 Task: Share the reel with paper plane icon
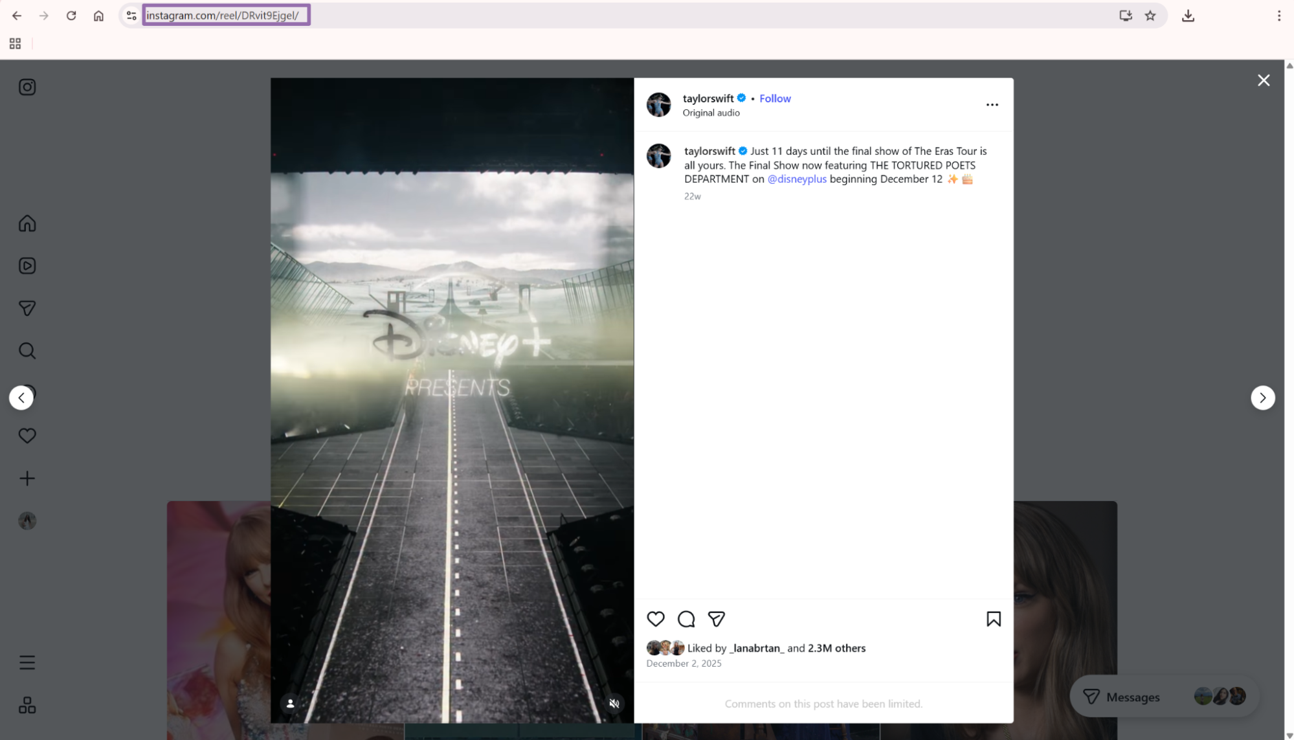click(x=717, y=619)
